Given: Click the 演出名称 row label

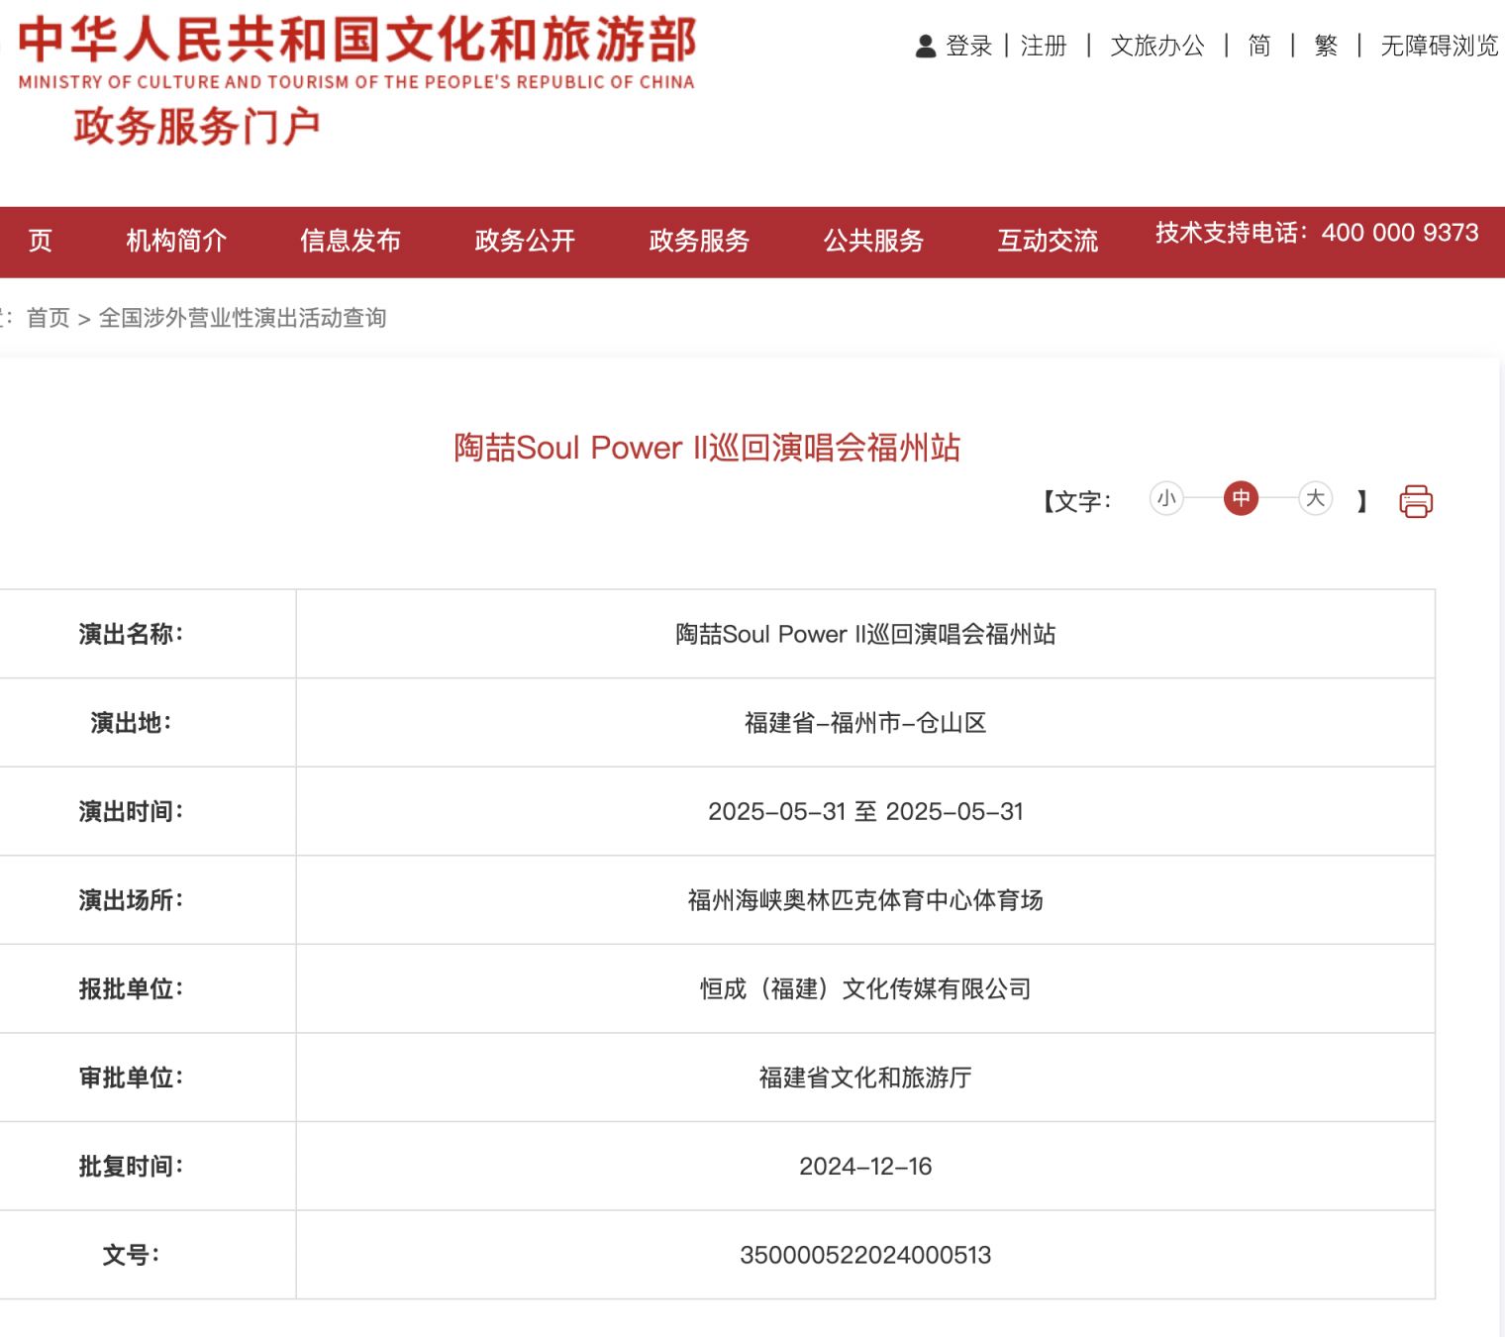Looking at the screenshot, I should click(131, 634).
